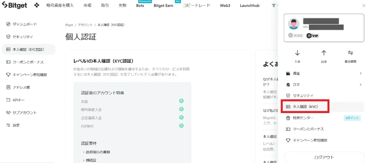Select クーポンとボーナス in left sidebar
This screenshot has height=163, width=367.
[x=28, y=62]
